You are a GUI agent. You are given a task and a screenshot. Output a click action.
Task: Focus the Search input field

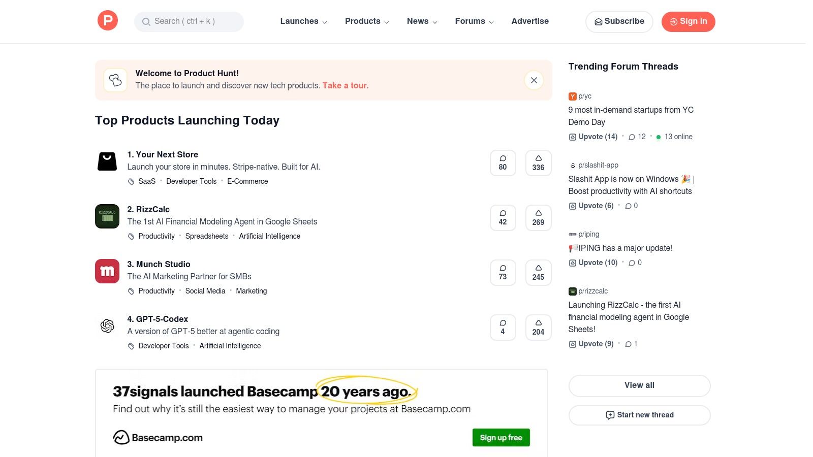pyautogui.click(x=189, y=21)
